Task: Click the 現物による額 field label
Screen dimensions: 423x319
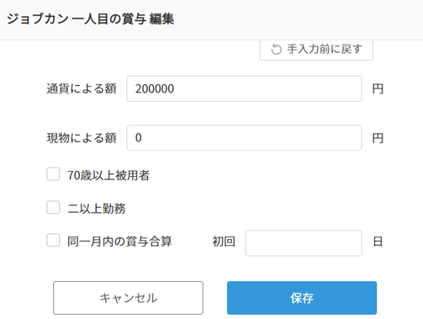Action: point(82,138)
